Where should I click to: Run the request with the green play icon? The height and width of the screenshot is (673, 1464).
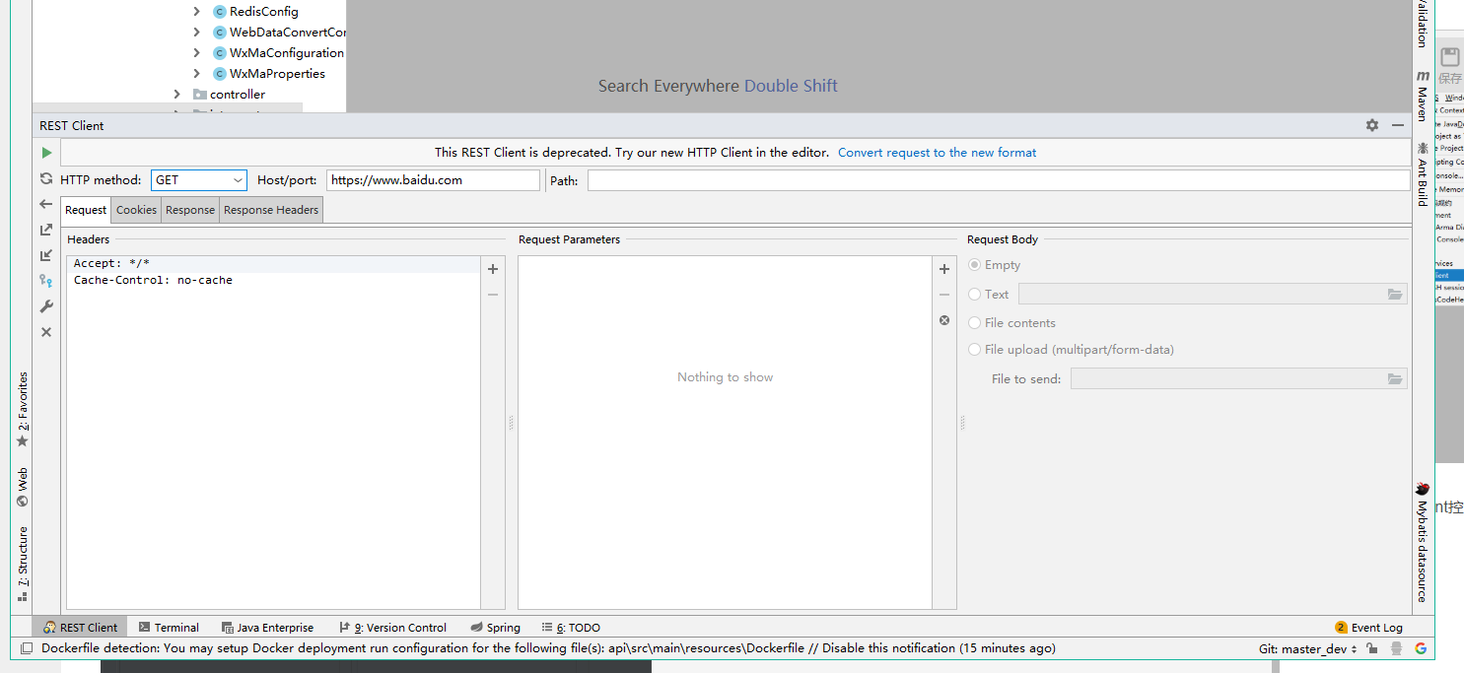click(46, 153)
